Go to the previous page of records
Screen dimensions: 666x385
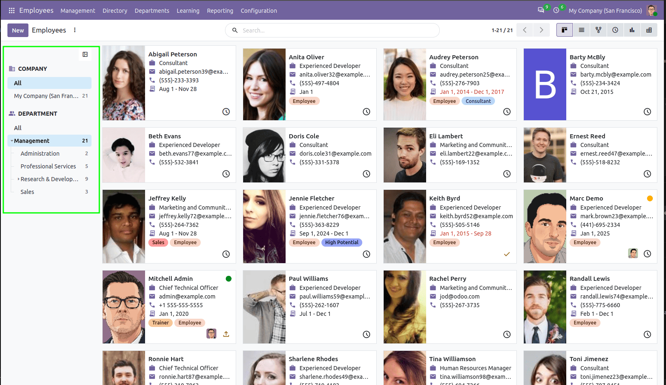(525, 30)
